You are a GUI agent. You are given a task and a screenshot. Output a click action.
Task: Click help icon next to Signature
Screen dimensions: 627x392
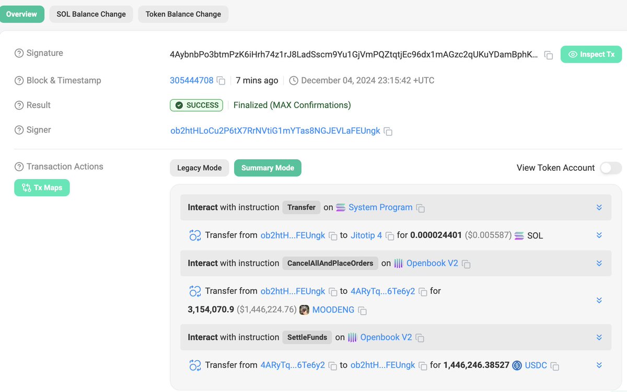click(x=19, y=53)
